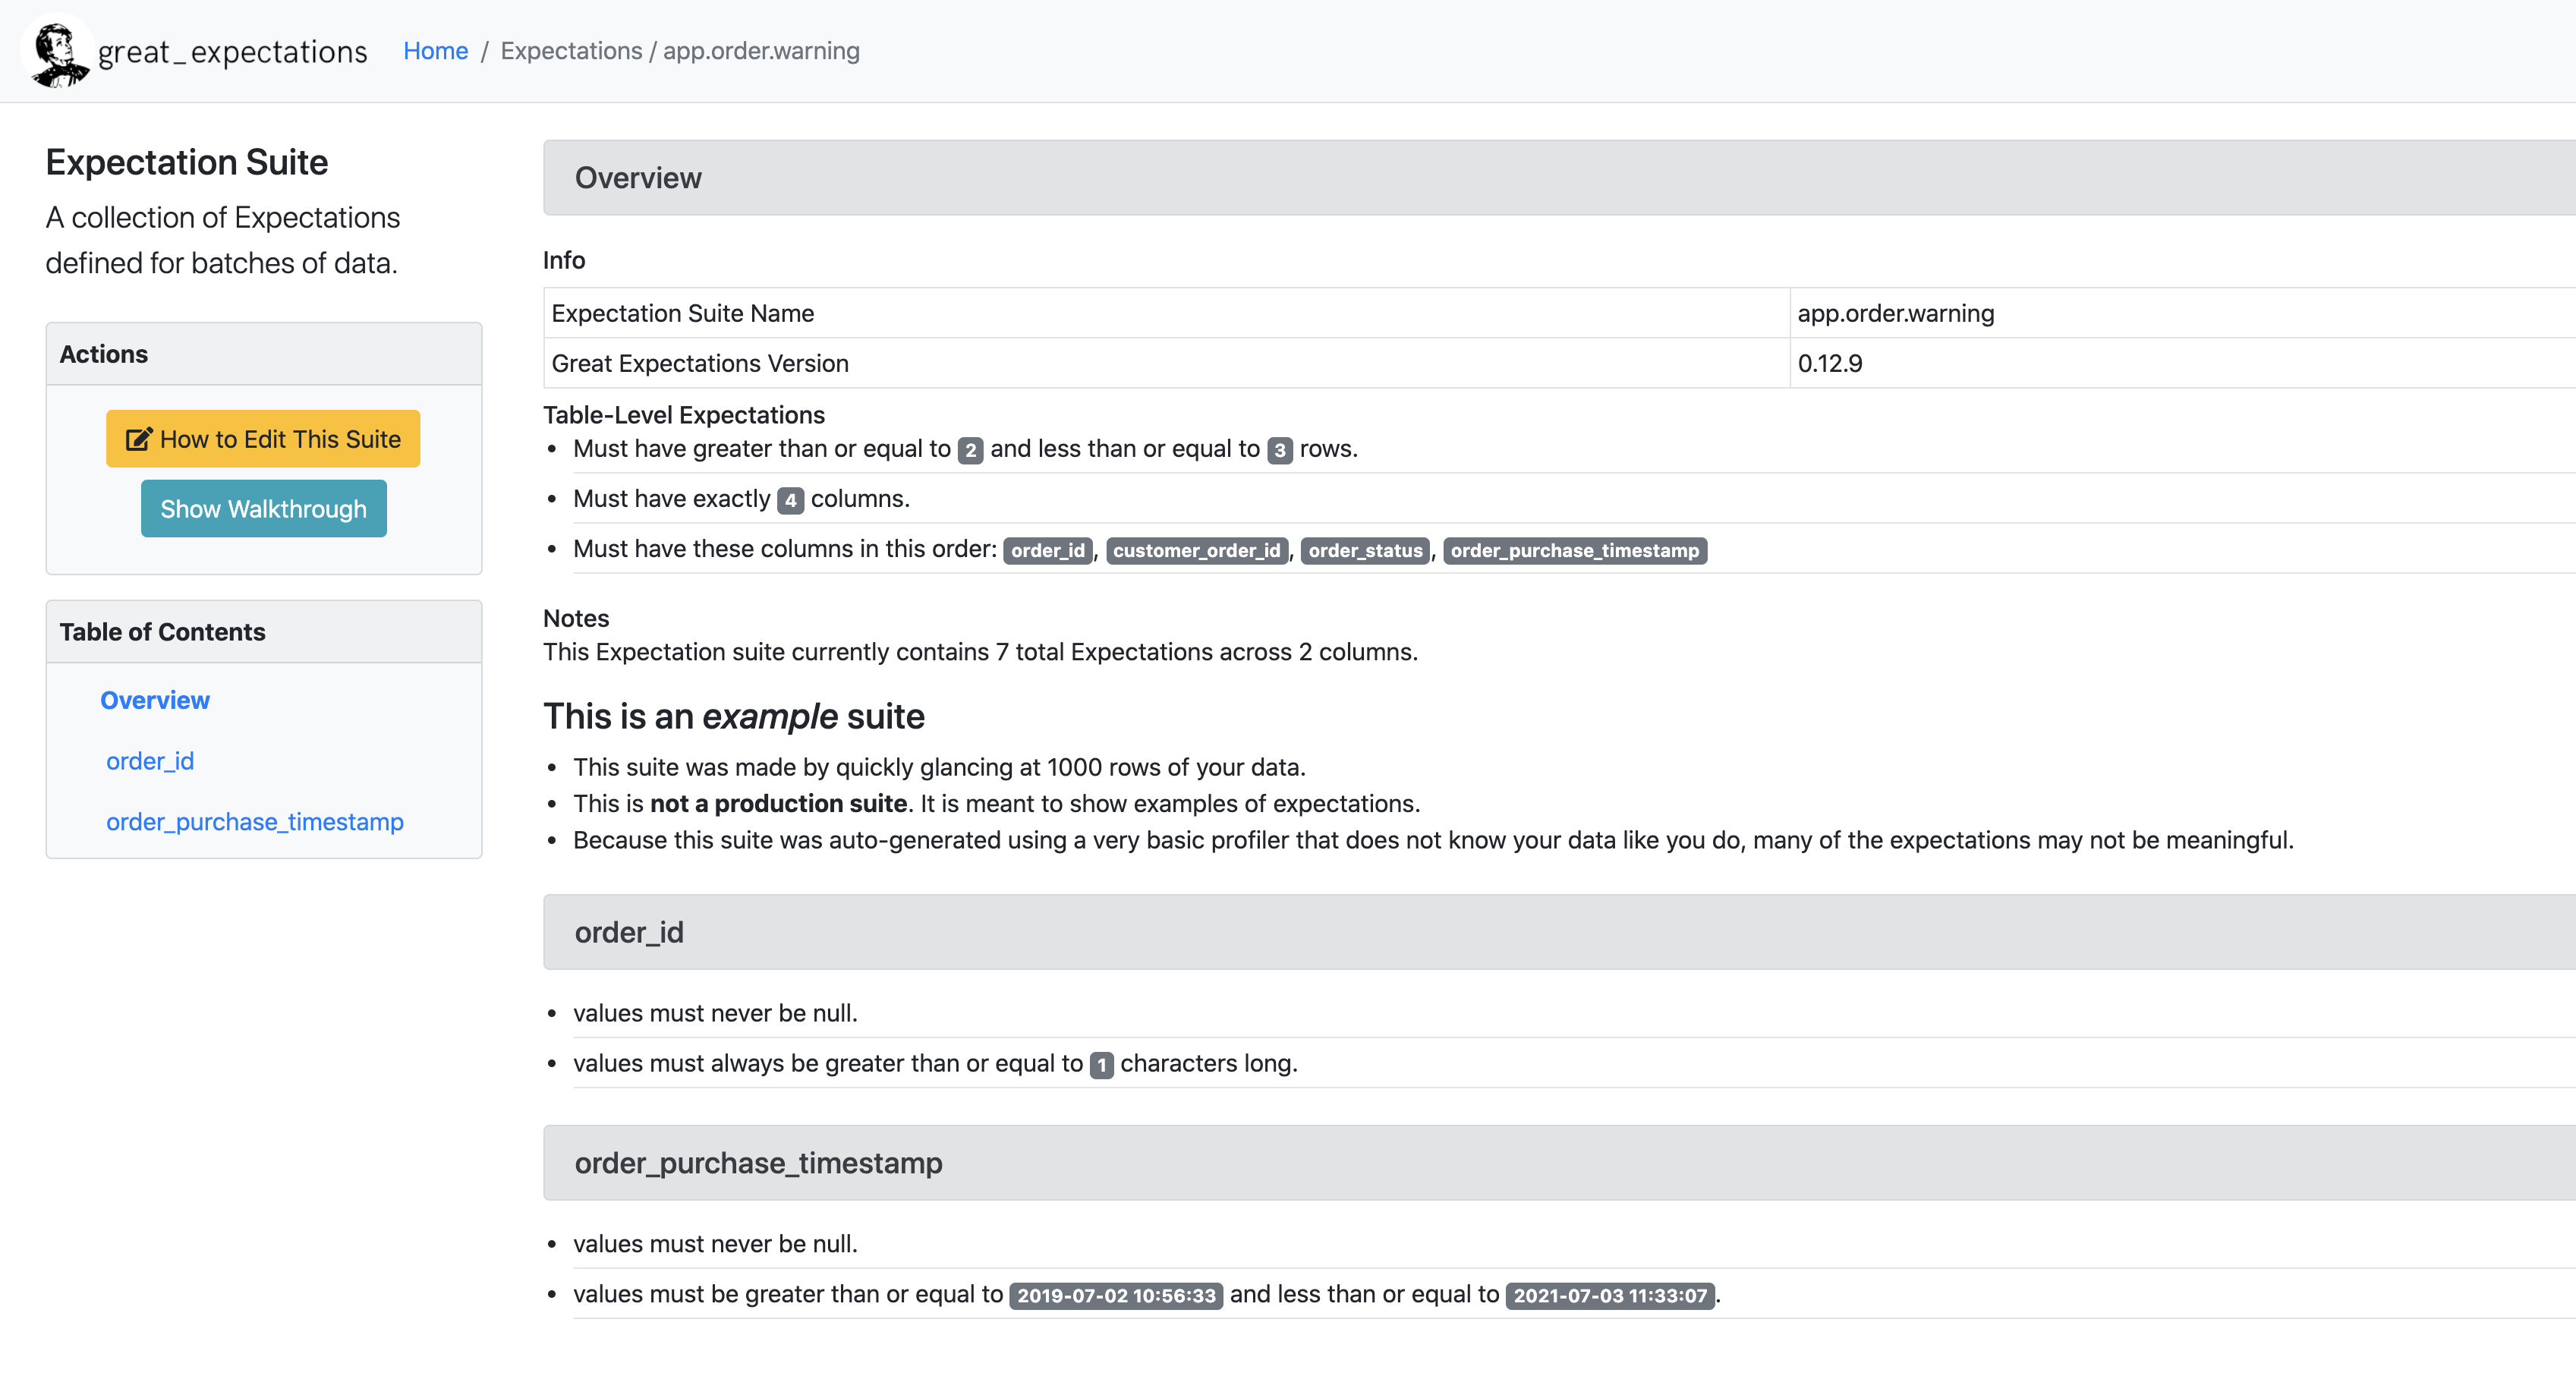Click the Show Walkthrough button
This screenshot has width=2576, height=1398.
click(262, 509)
